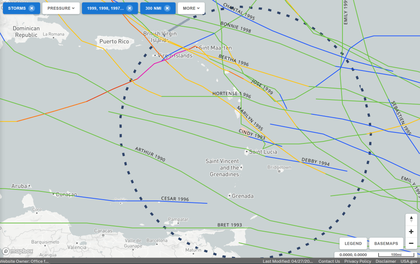
Task: Open the PRESSURE filter dropdown
Action: coord(61,8)
